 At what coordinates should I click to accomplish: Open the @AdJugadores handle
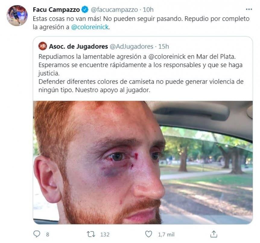coord(132,47)
